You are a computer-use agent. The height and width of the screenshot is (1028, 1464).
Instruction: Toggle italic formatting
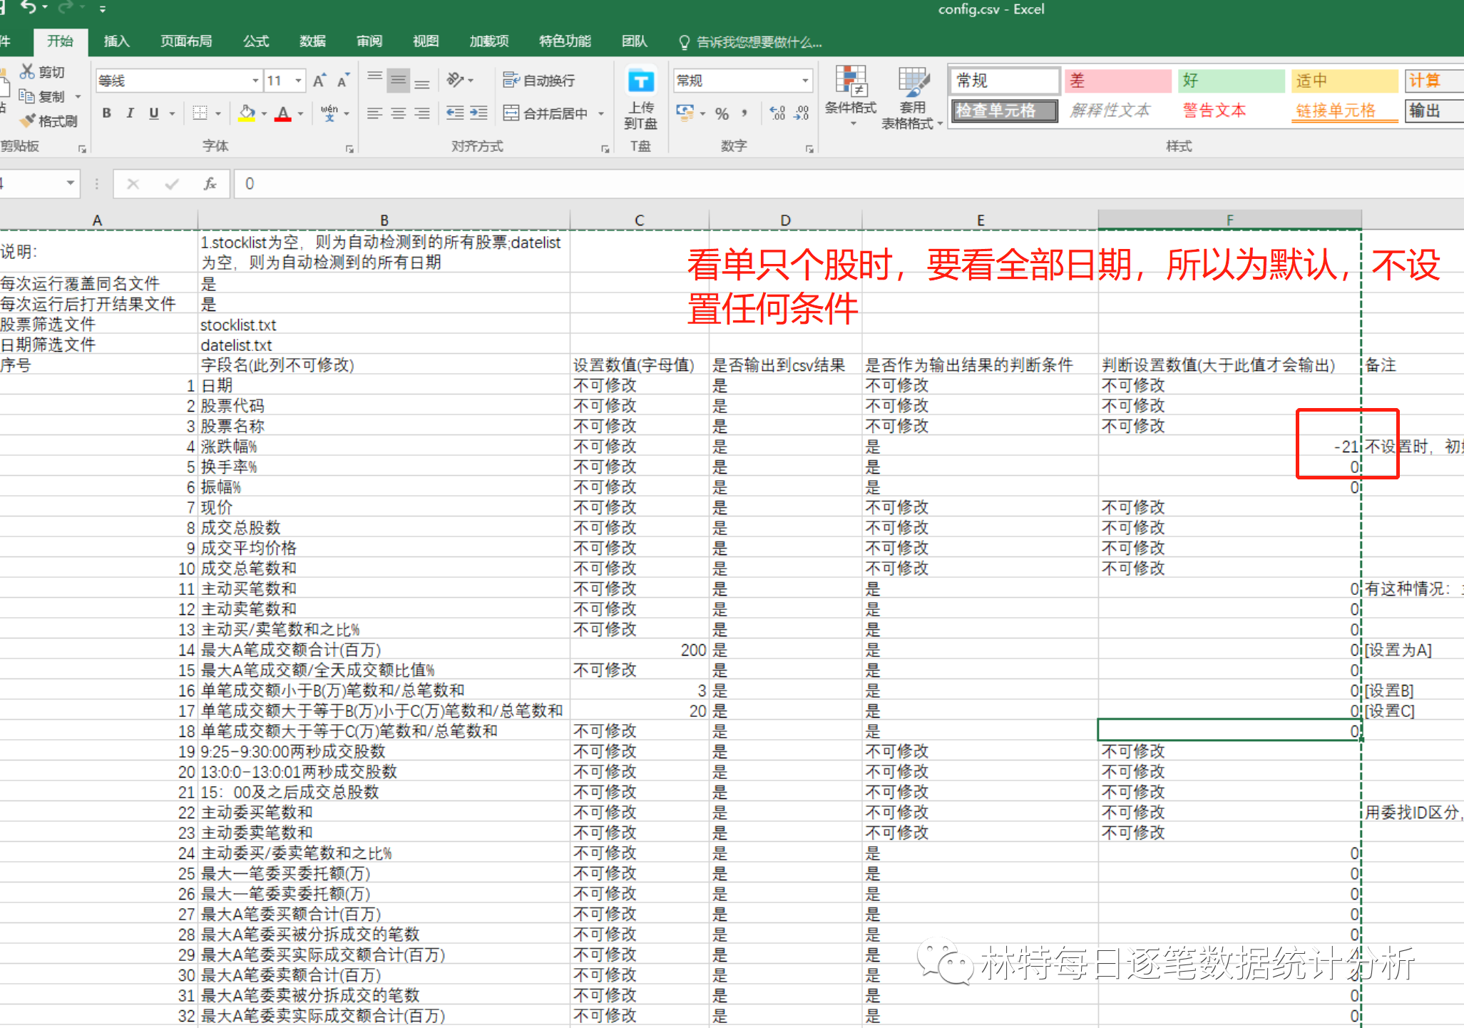[130, 113]
